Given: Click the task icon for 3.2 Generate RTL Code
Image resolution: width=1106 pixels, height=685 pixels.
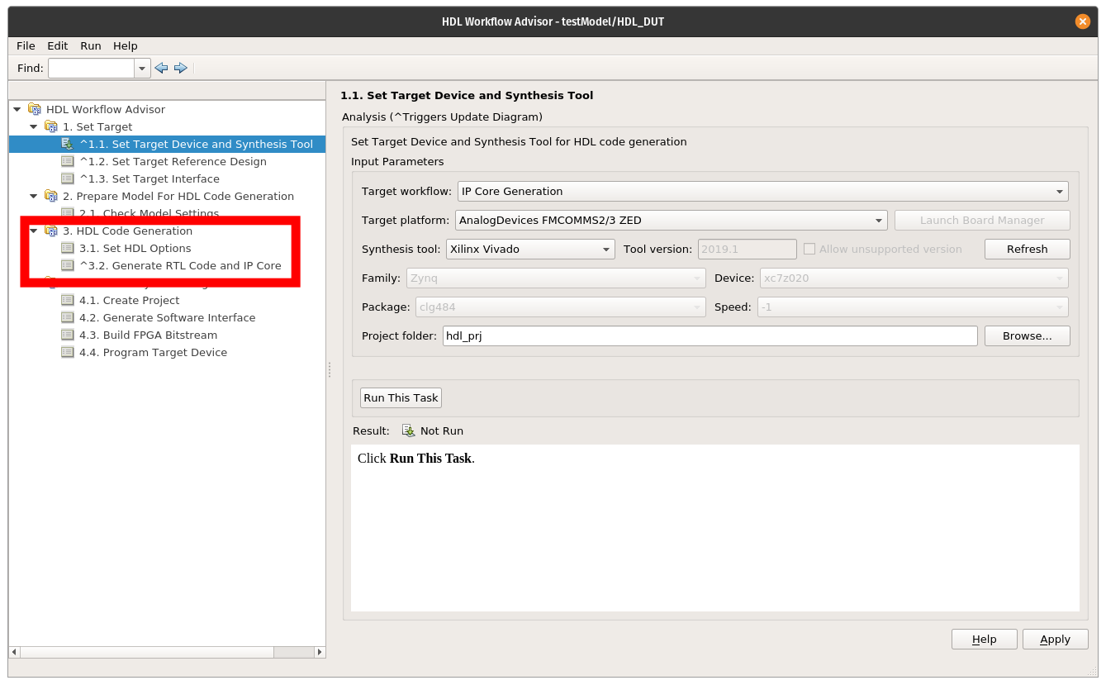Looking at the screenshot, I should pos(68,265).
